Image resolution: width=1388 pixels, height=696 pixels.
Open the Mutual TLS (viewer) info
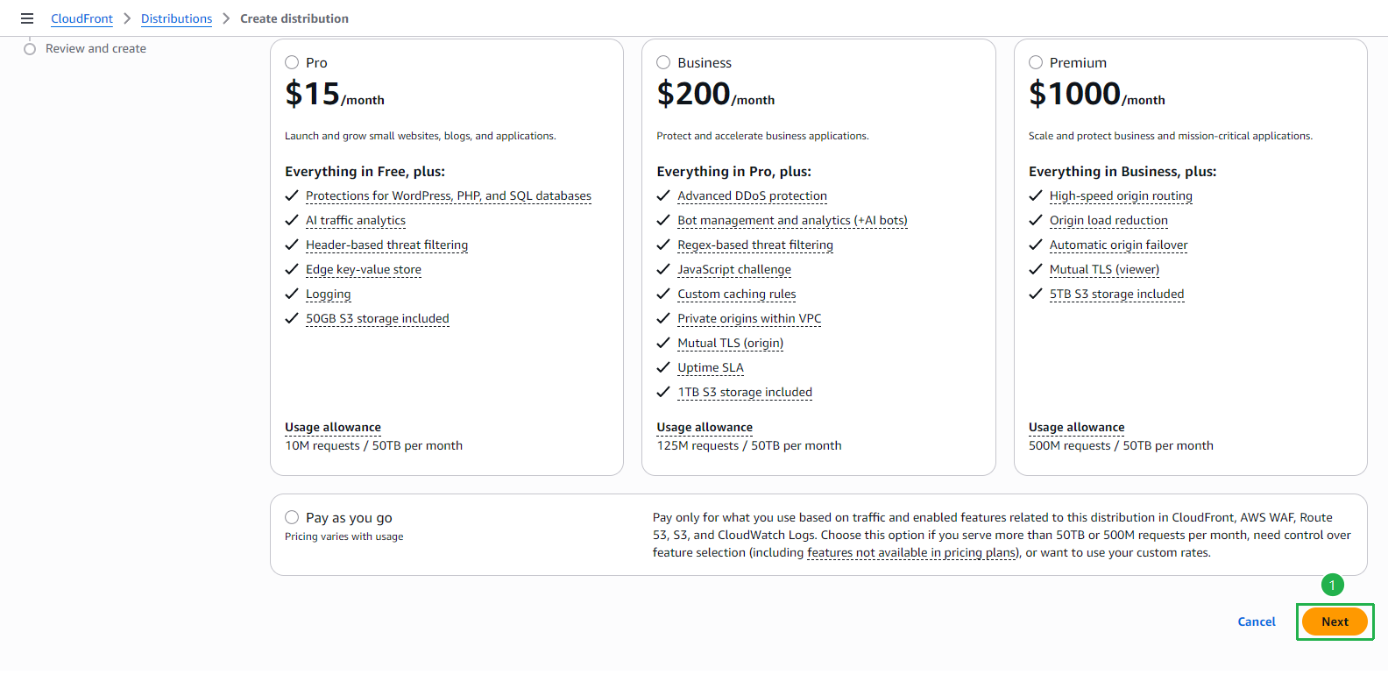pos(1104,269)
